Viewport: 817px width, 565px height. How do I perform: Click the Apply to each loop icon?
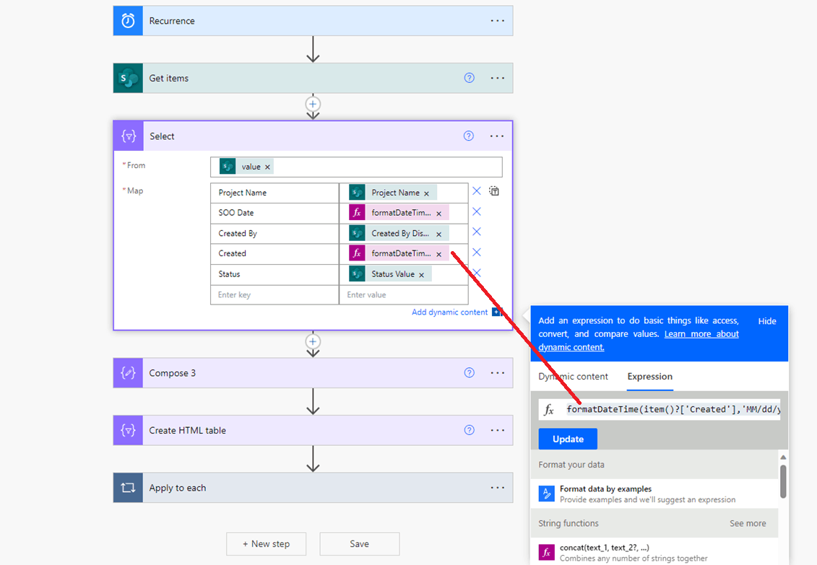point(128,488)
